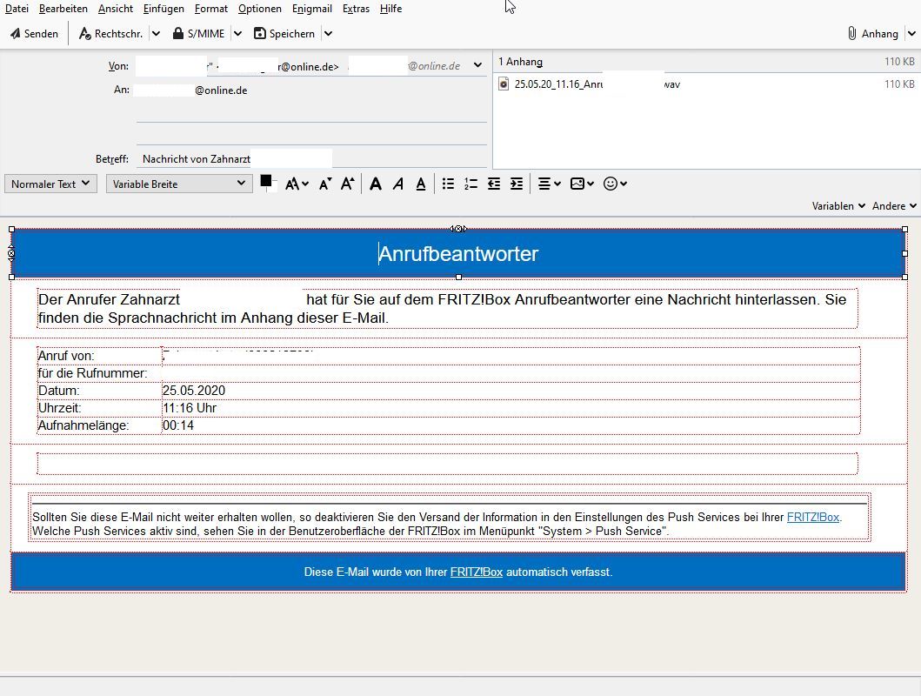Viewport: 921px width, 696px height.
Task: Open the Extras menu
Action: (x=356, y=9)
